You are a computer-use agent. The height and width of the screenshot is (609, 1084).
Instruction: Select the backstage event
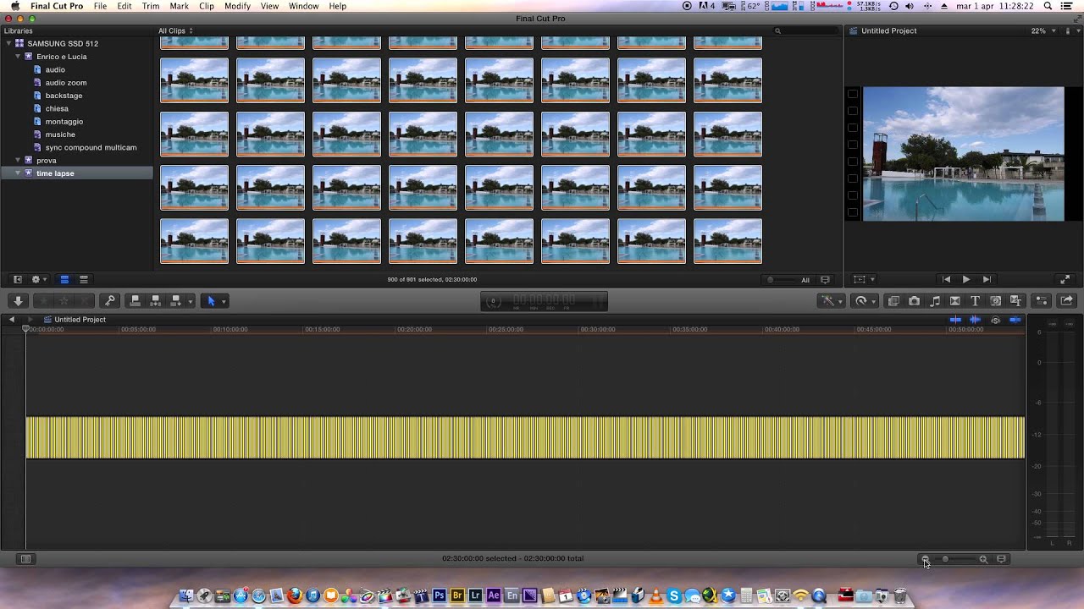pos(64,96)
